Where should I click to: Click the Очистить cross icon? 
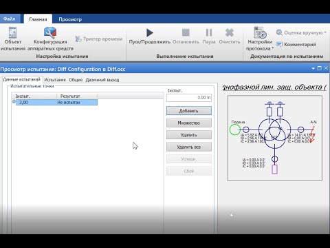230,32
